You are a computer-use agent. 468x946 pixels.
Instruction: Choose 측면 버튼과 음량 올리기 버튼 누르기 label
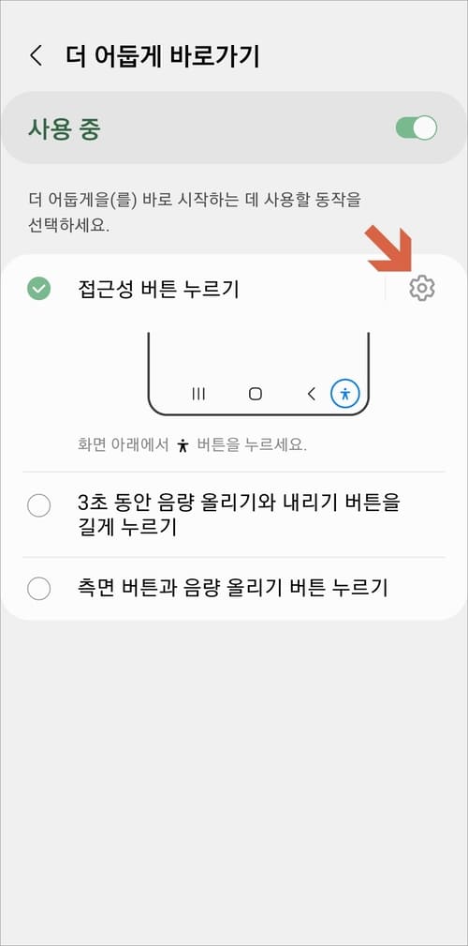click(232, 588)
